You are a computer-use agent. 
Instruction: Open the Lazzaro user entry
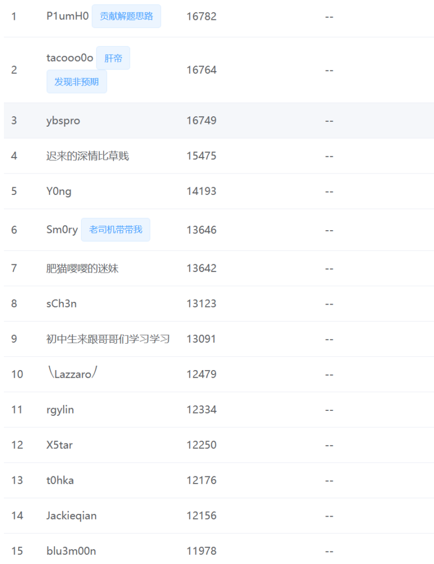click(72, 374)
